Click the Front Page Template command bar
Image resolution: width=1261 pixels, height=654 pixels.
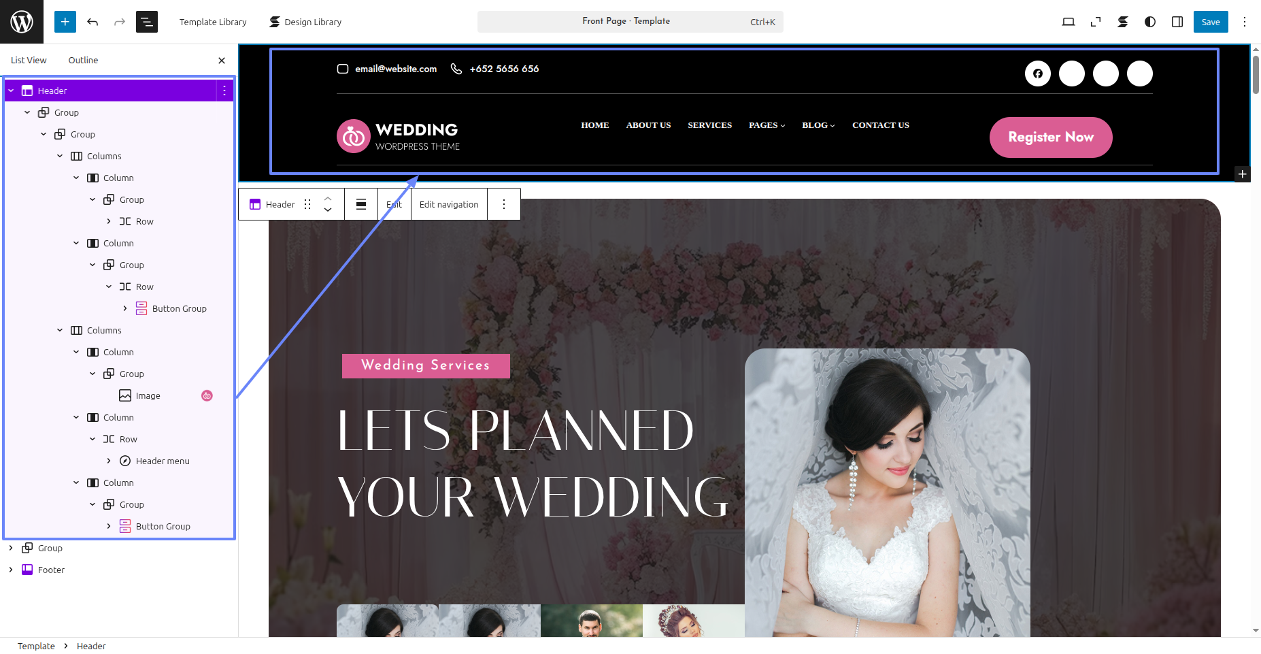[x=630, y=22]
